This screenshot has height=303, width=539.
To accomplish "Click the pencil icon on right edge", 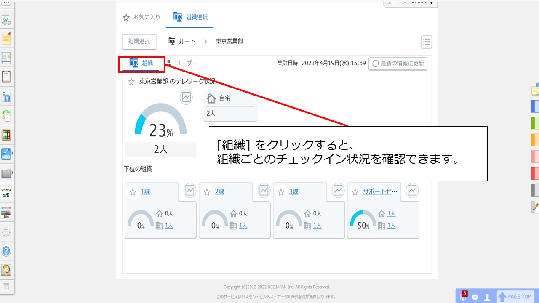I will 535,206.
